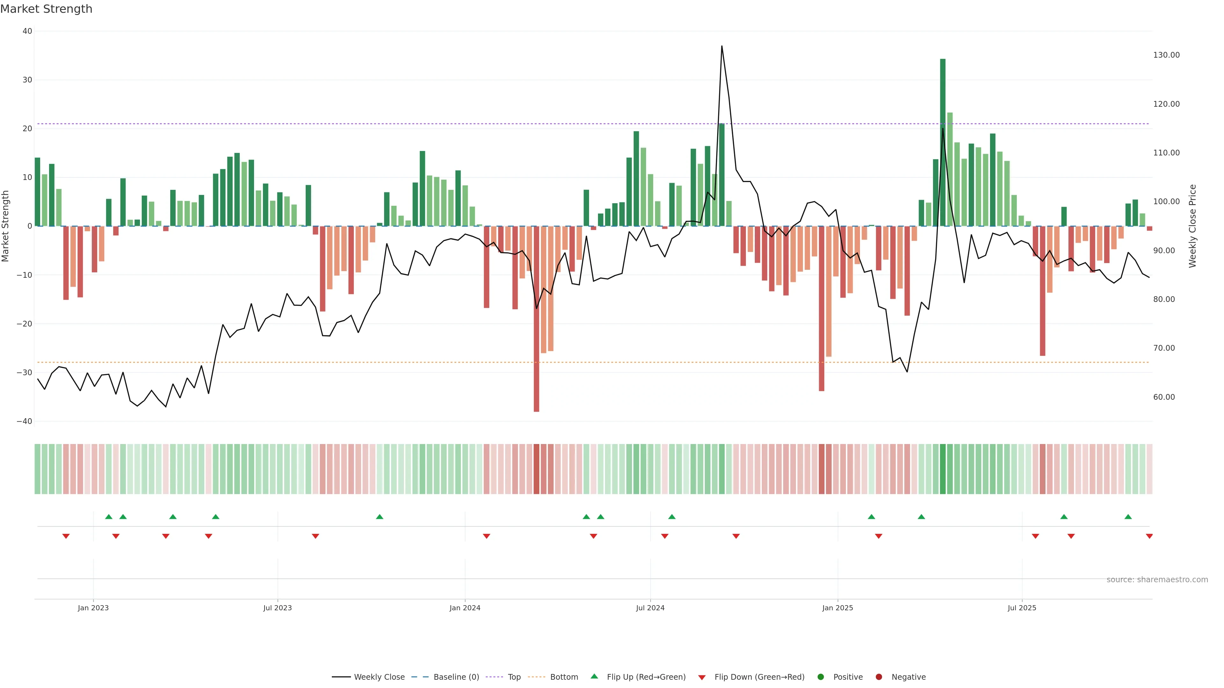1224x688 pixels.
Task: Click the red flip-down marker at far right
Action: point(1149,536)
